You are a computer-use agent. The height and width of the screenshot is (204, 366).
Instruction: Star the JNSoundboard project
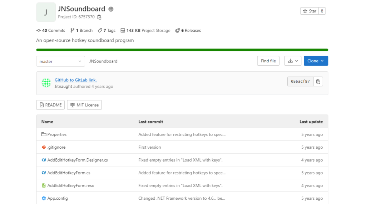click(x=310, y=11)
